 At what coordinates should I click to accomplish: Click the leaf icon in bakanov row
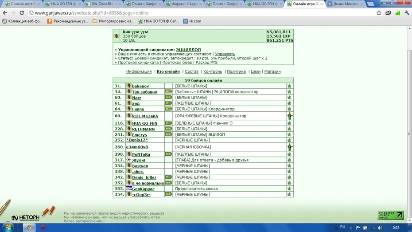point(289,86)
